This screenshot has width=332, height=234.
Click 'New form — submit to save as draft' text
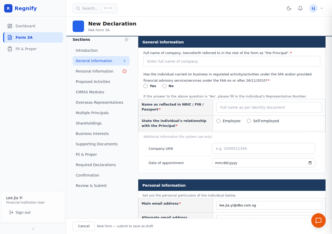click(125, 226)
